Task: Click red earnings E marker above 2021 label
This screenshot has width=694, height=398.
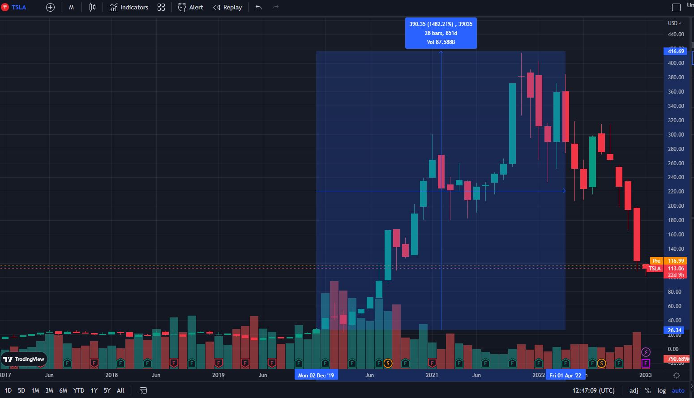Action: pos(432,363)
